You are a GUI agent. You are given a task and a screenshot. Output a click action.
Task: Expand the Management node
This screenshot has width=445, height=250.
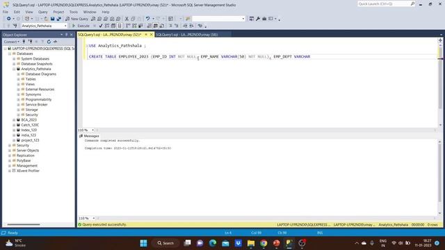[x=10, y=166]
